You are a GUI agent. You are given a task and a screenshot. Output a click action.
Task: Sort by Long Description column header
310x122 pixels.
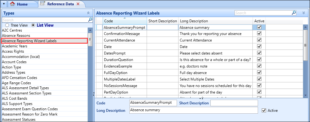216,21
